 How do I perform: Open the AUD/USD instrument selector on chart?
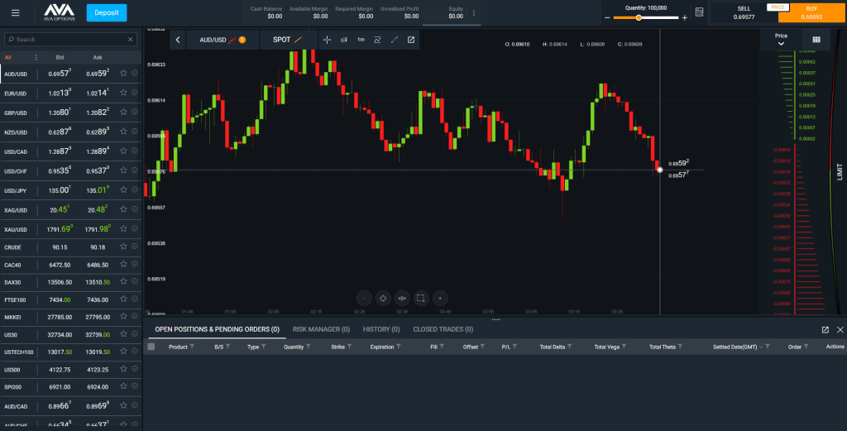(x=223, y=40)
